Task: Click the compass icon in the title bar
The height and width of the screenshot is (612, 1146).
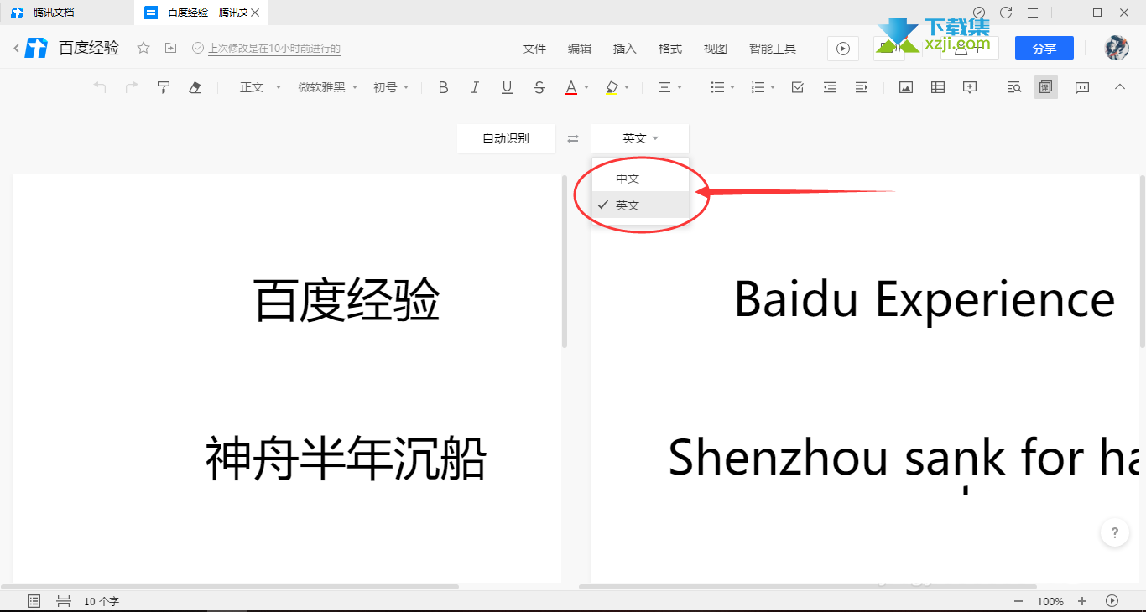Action: tap(979, 13)
